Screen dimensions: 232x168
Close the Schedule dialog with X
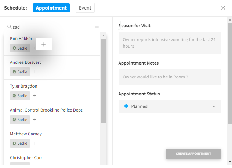[223, 8]
